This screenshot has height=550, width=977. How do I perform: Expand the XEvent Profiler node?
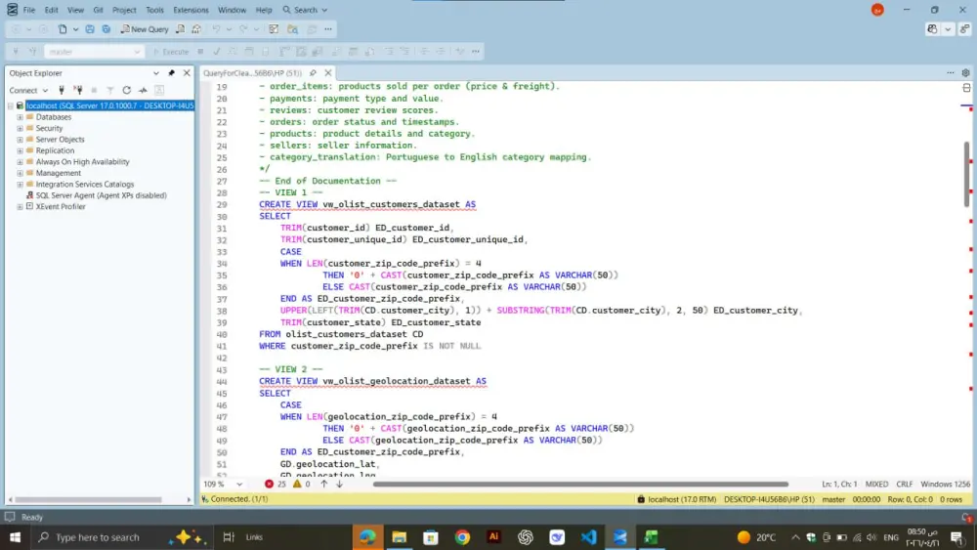click(20, 207)
